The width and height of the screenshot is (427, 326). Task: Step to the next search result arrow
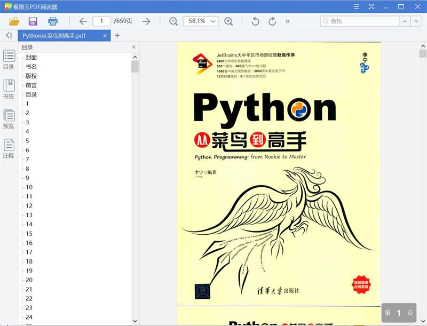[x=416, y=20]
